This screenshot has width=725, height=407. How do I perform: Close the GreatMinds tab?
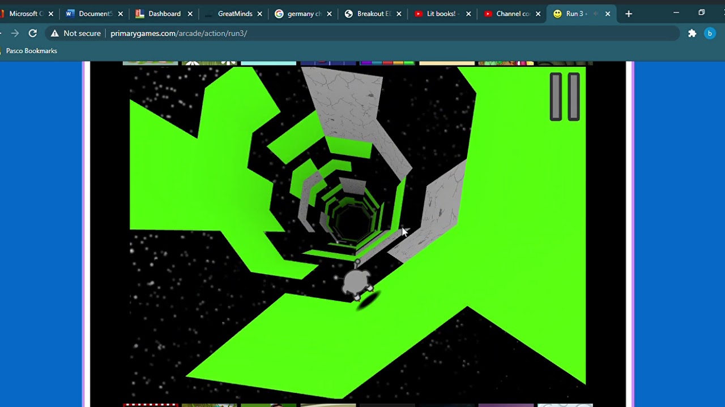coord(259,14)
